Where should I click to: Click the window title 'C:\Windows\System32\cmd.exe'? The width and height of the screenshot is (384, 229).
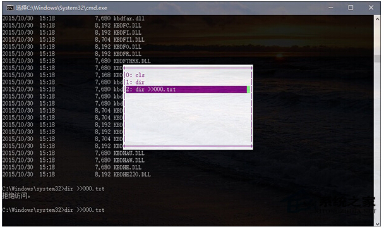pyautogui.click(x=61, y=8)
